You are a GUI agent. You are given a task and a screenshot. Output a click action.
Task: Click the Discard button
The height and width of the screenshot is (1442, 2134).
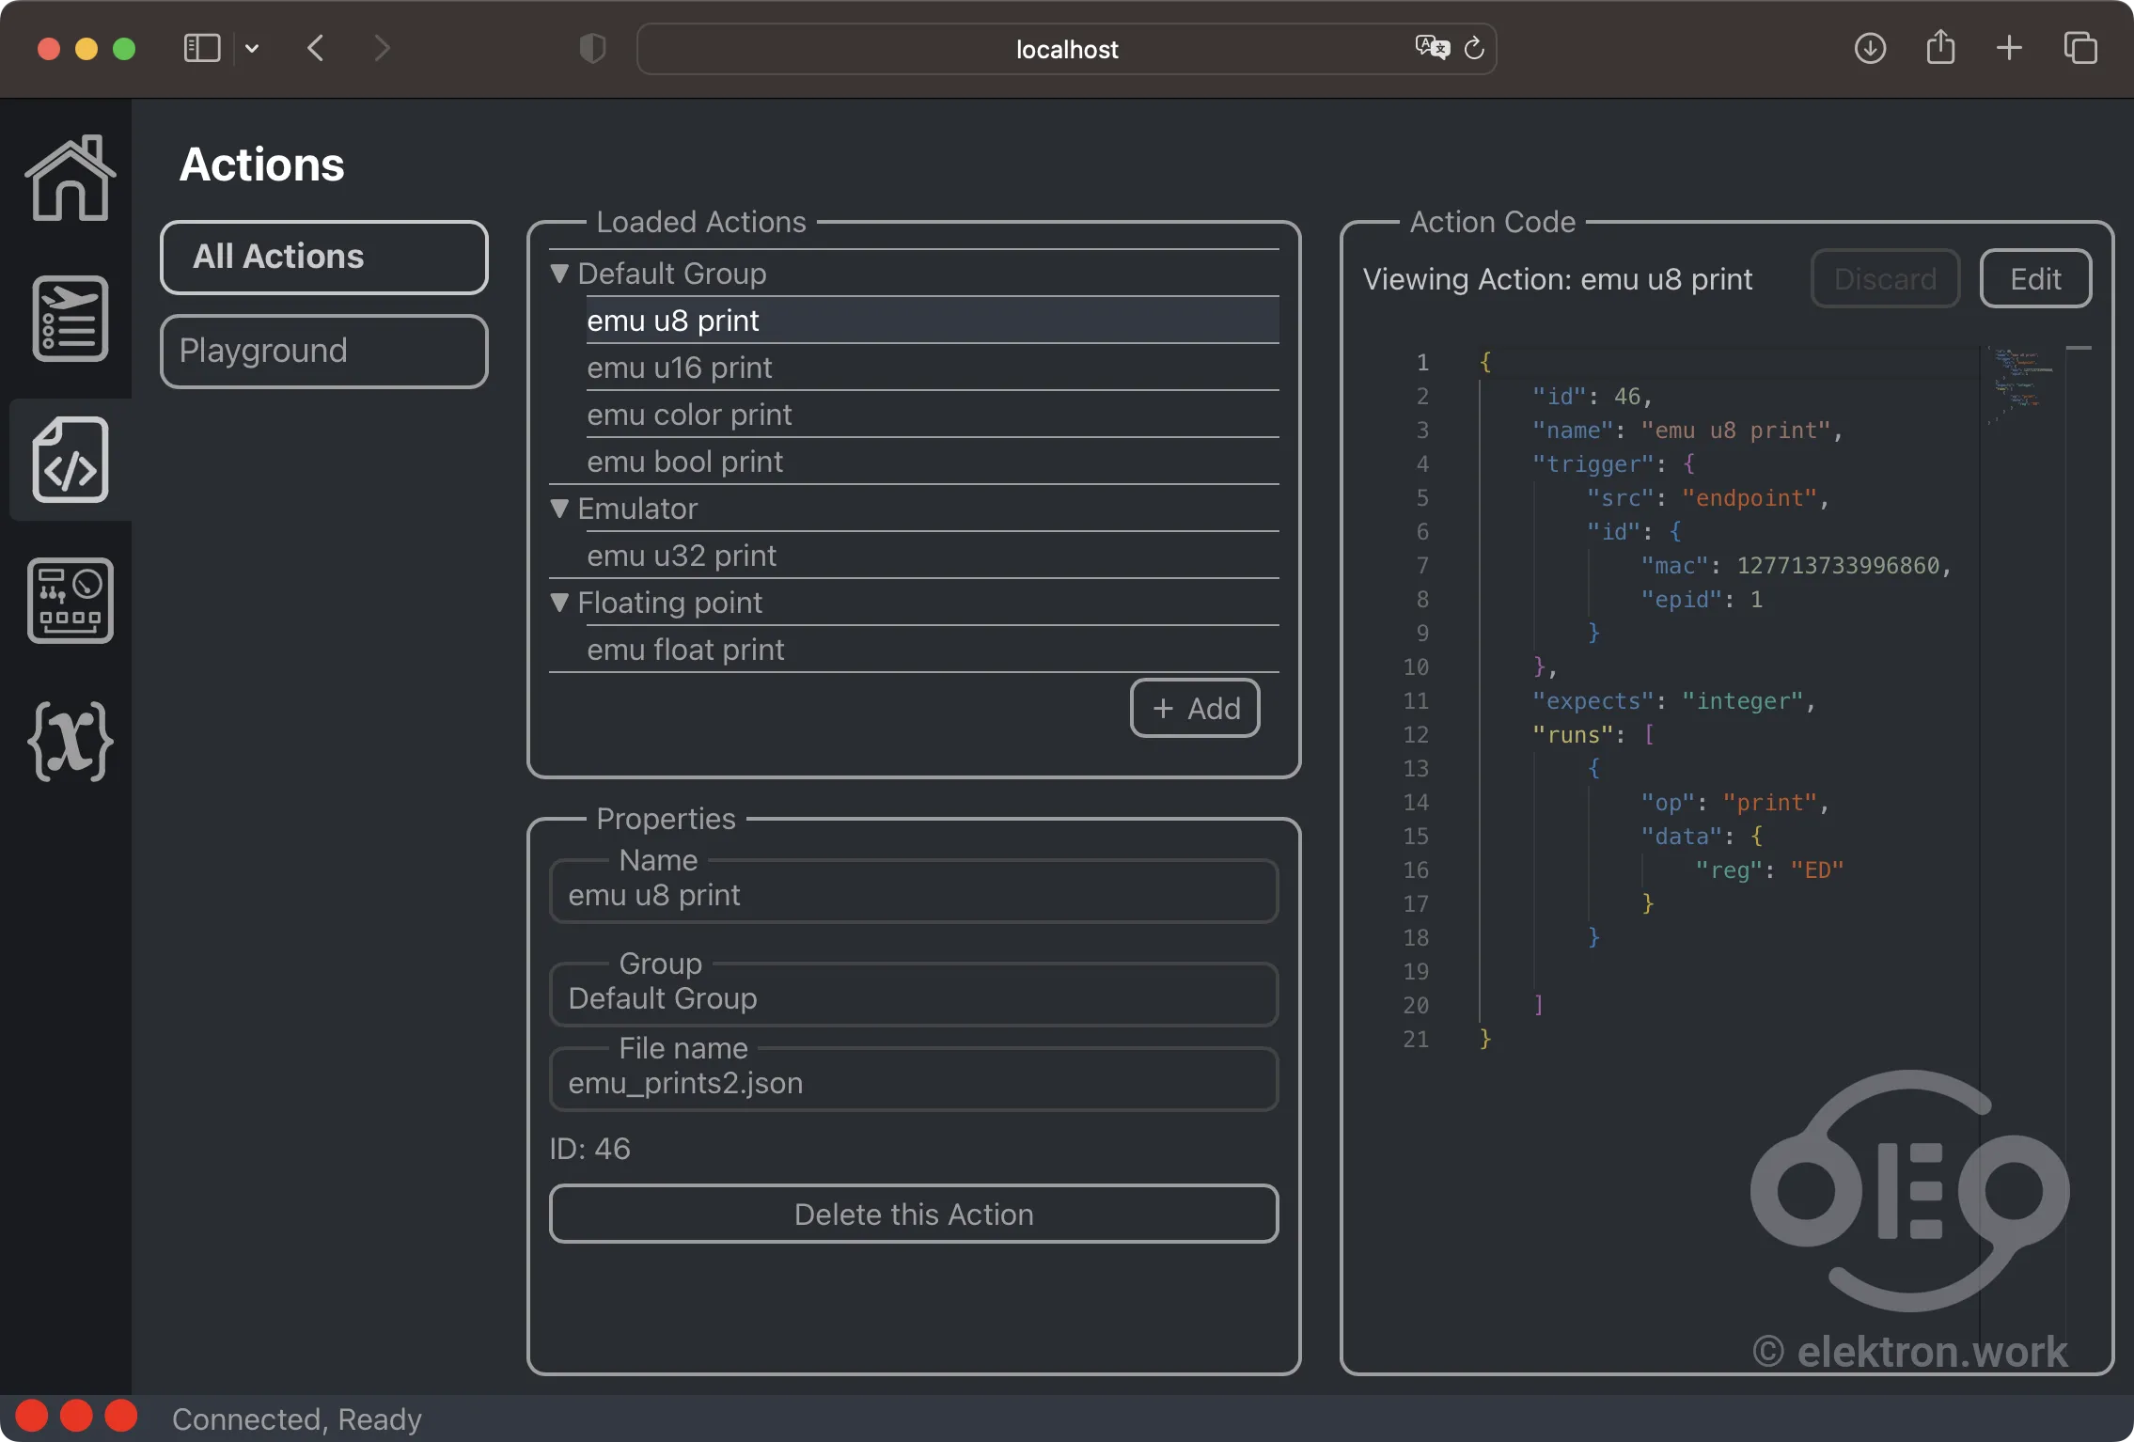(x=1885, y=278)
